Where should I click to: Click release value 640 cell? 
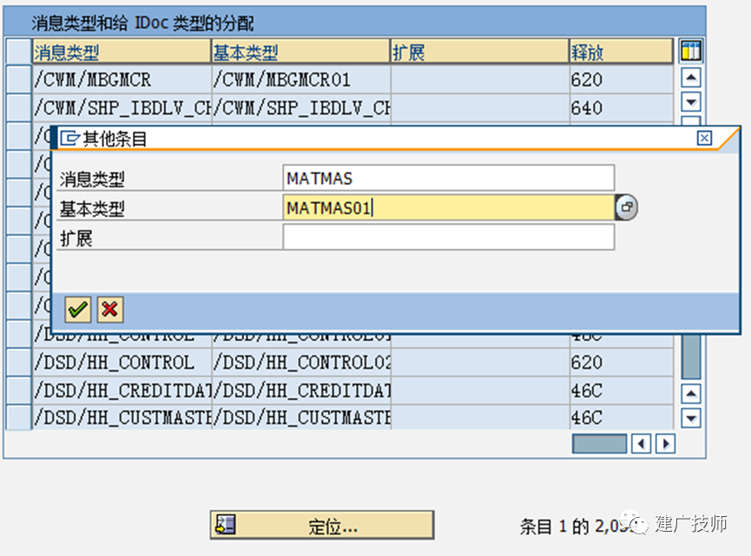(x=622, y=108)
